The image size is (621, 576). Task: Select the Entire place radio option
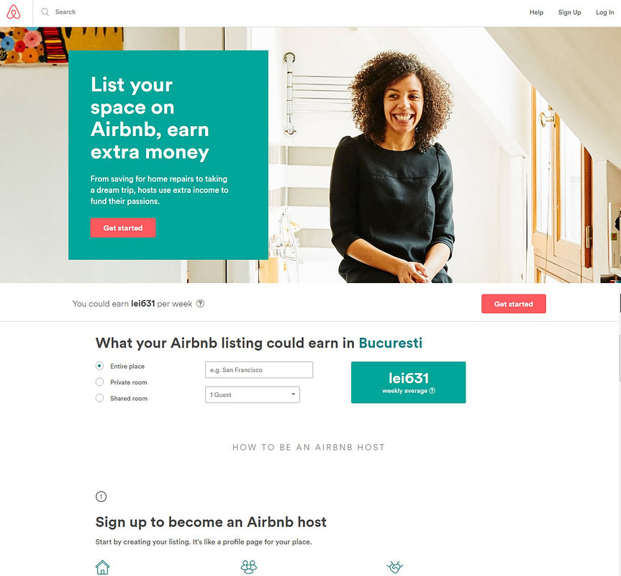99,366
